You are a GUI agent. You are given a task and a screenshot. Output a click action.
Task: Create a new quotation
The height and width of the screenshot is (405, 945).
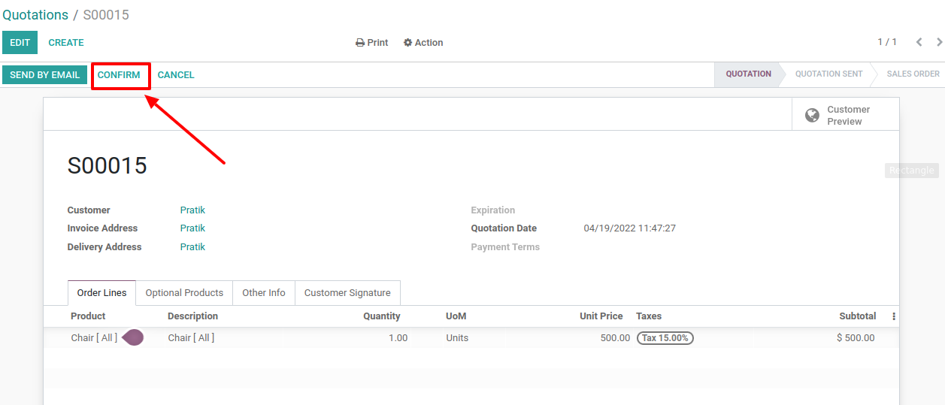coord(66,43)
